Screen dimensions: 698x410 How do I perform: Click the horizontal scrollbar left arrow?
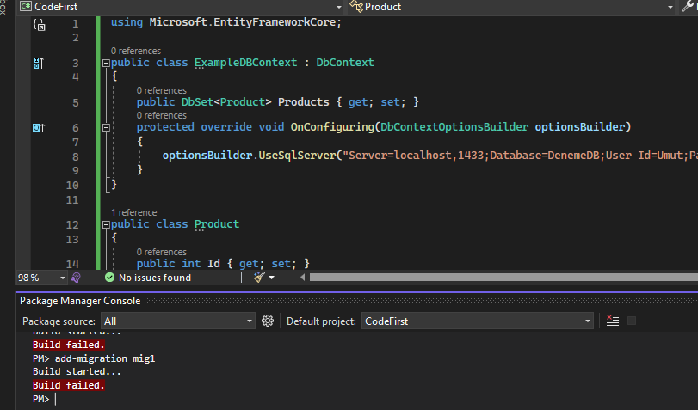point(303,278)
